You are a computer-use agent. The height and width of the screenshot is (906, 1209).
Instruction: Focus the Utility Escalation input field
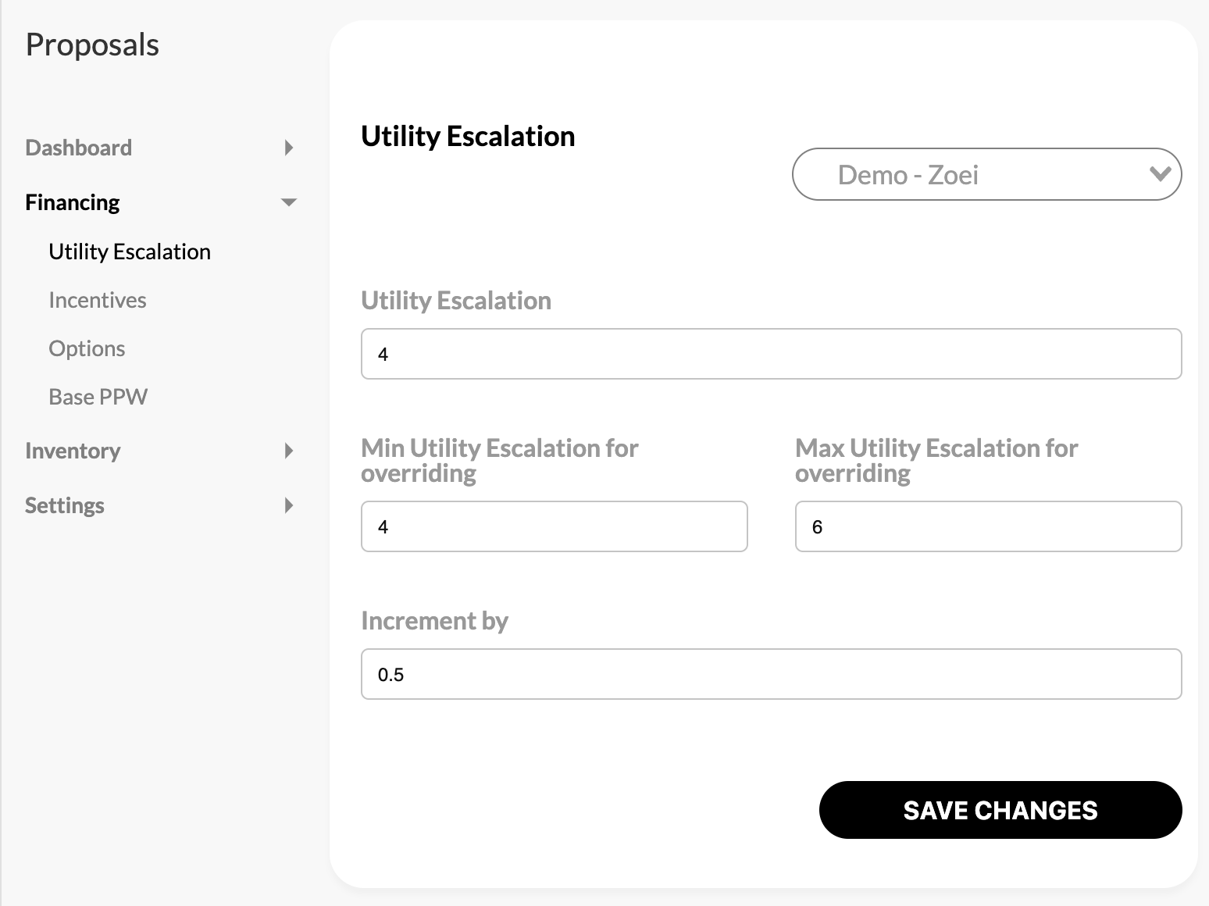pos(772,354)
